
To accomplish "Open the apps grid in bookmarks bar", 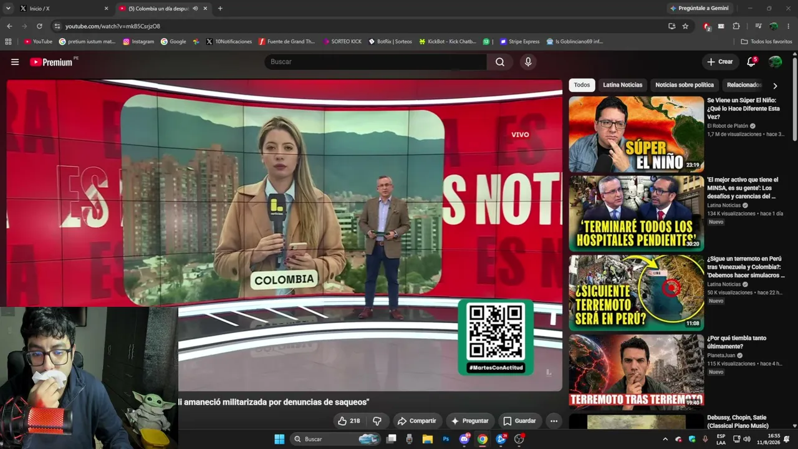I will [x=8, y=42].
